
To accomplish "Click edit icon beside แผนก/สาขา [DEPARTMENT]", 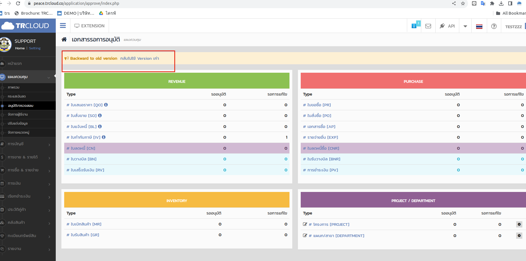I will pos(305,235).
